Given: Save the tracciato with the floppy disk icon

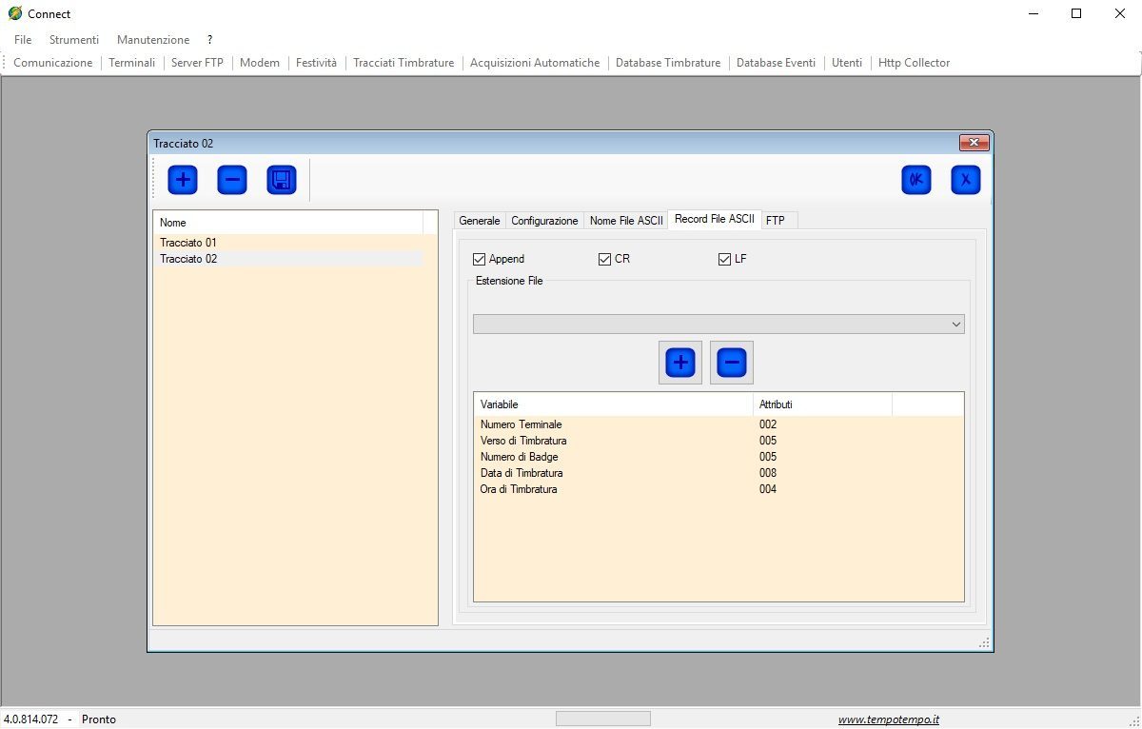Looking at the screenshot, I should pos(282,180).
